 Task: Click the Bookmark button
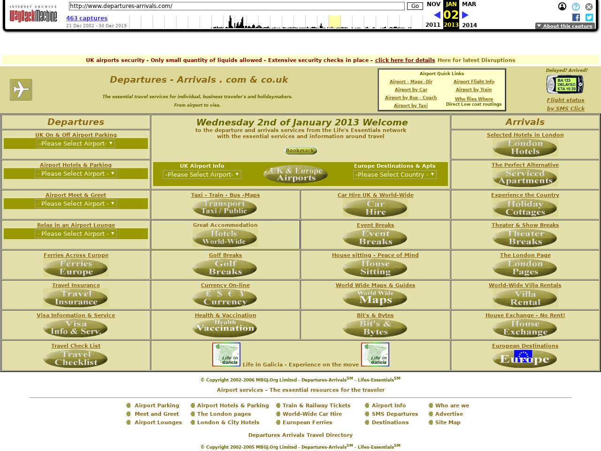click(x=300, y=151)
